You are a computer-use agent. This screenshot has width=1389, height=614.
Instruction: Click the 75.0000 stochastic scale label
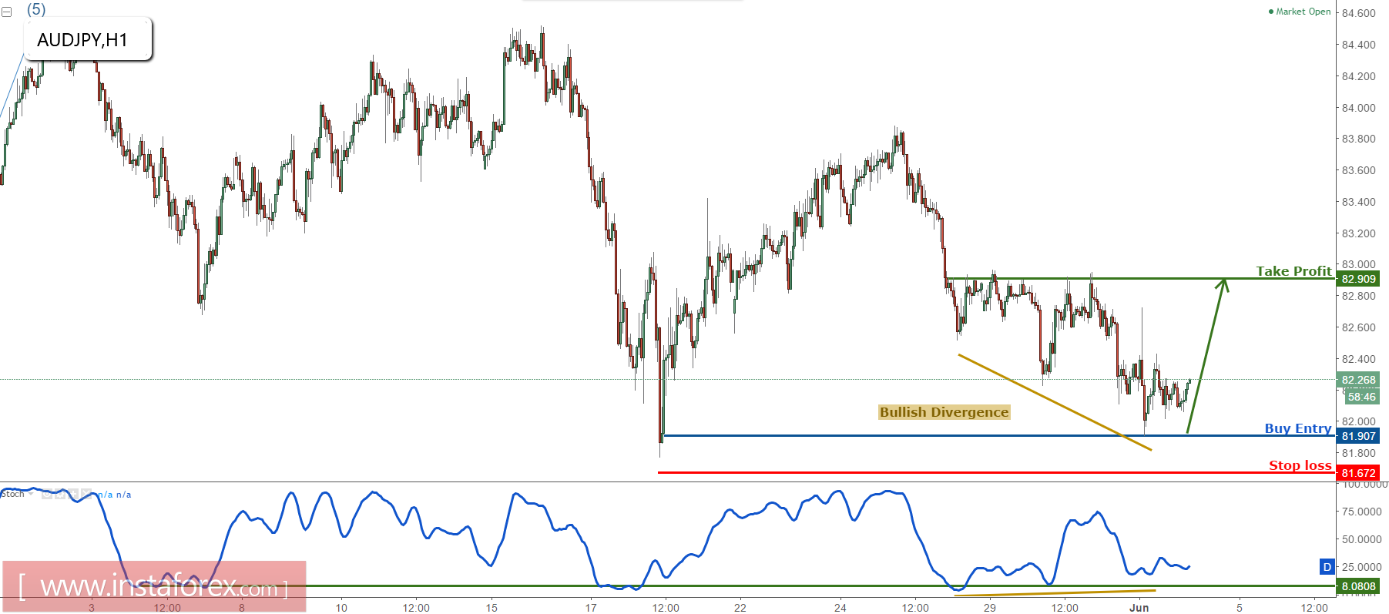coord(1361,512)
